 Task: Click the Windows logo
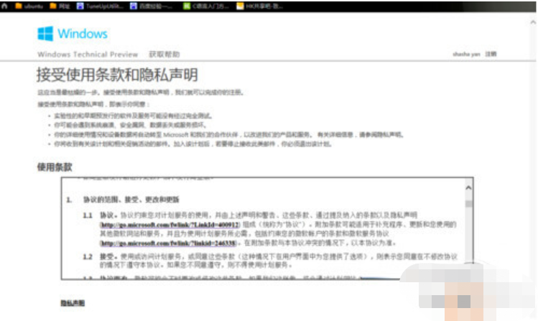[73, 34]
